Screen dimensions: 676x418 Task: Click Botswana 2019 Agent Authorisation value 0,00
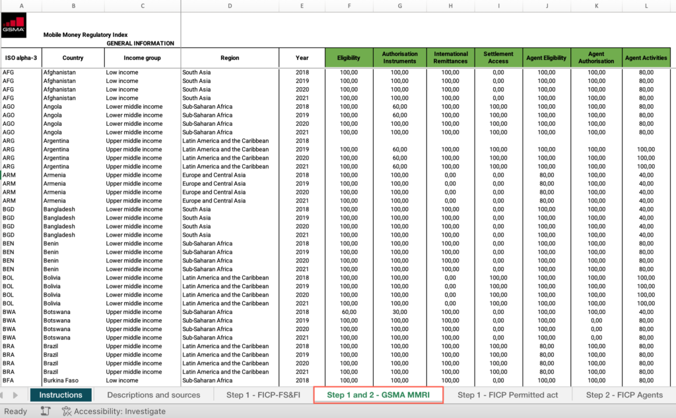596,320
